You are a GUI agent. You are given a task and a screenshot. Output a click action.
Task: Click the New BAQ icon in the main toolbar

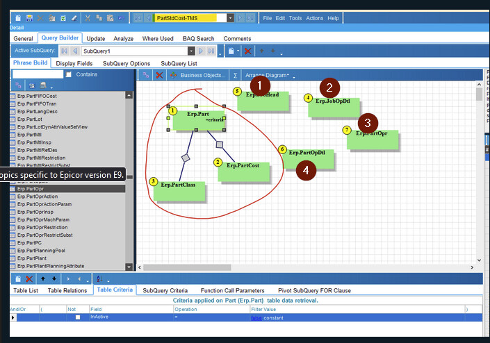coord(18,18)
